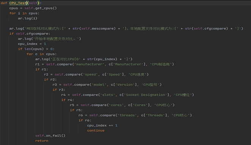The height and width of the screenshot is (145, 251).
Task: Click the 'slots' string in r4 compare
Action: (x=108, y=95)
